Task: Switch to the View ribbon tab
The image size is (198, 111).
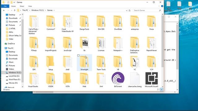Action: (x=30, y=6)
